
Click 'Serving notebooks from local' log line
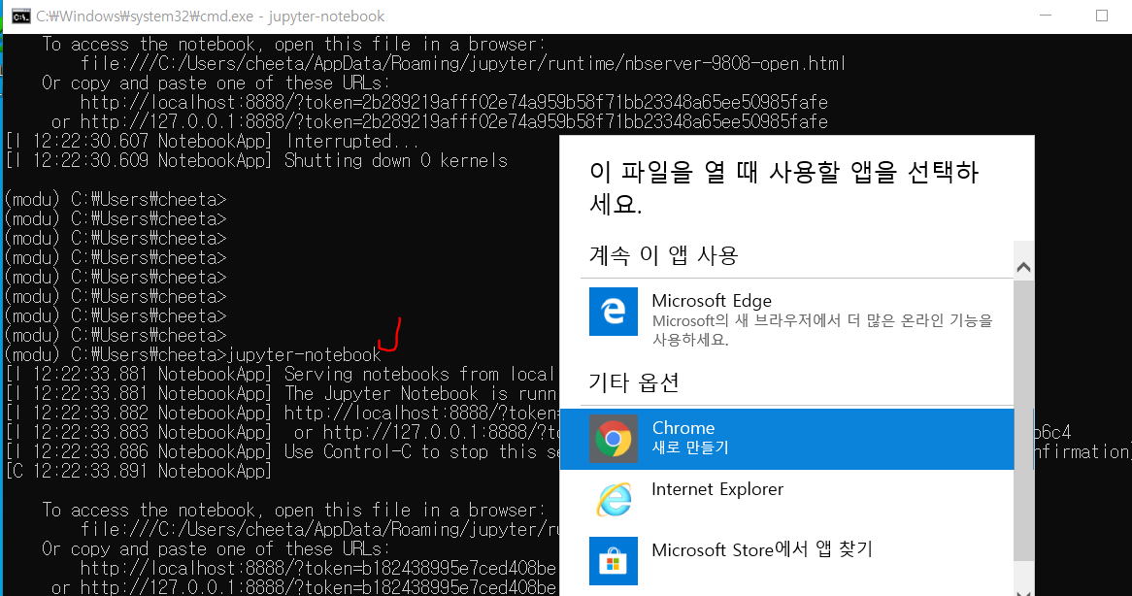(281, 375)
